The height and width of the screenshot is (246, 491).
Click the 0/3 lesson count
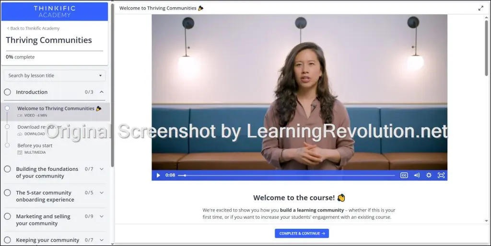89,92
